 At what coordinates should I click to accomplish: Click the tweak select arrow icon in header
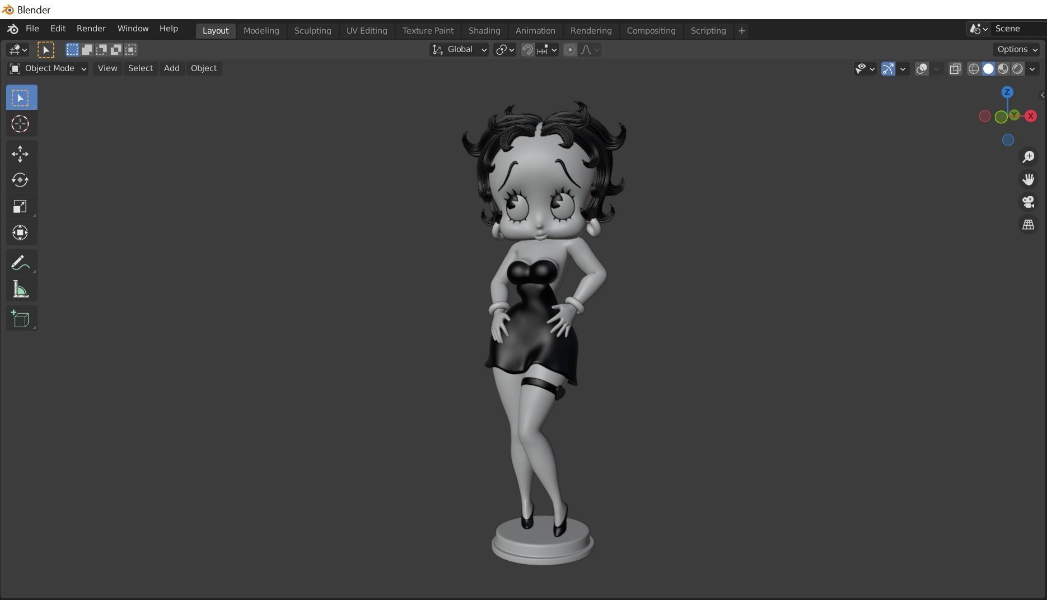click(x=46, y=50)
